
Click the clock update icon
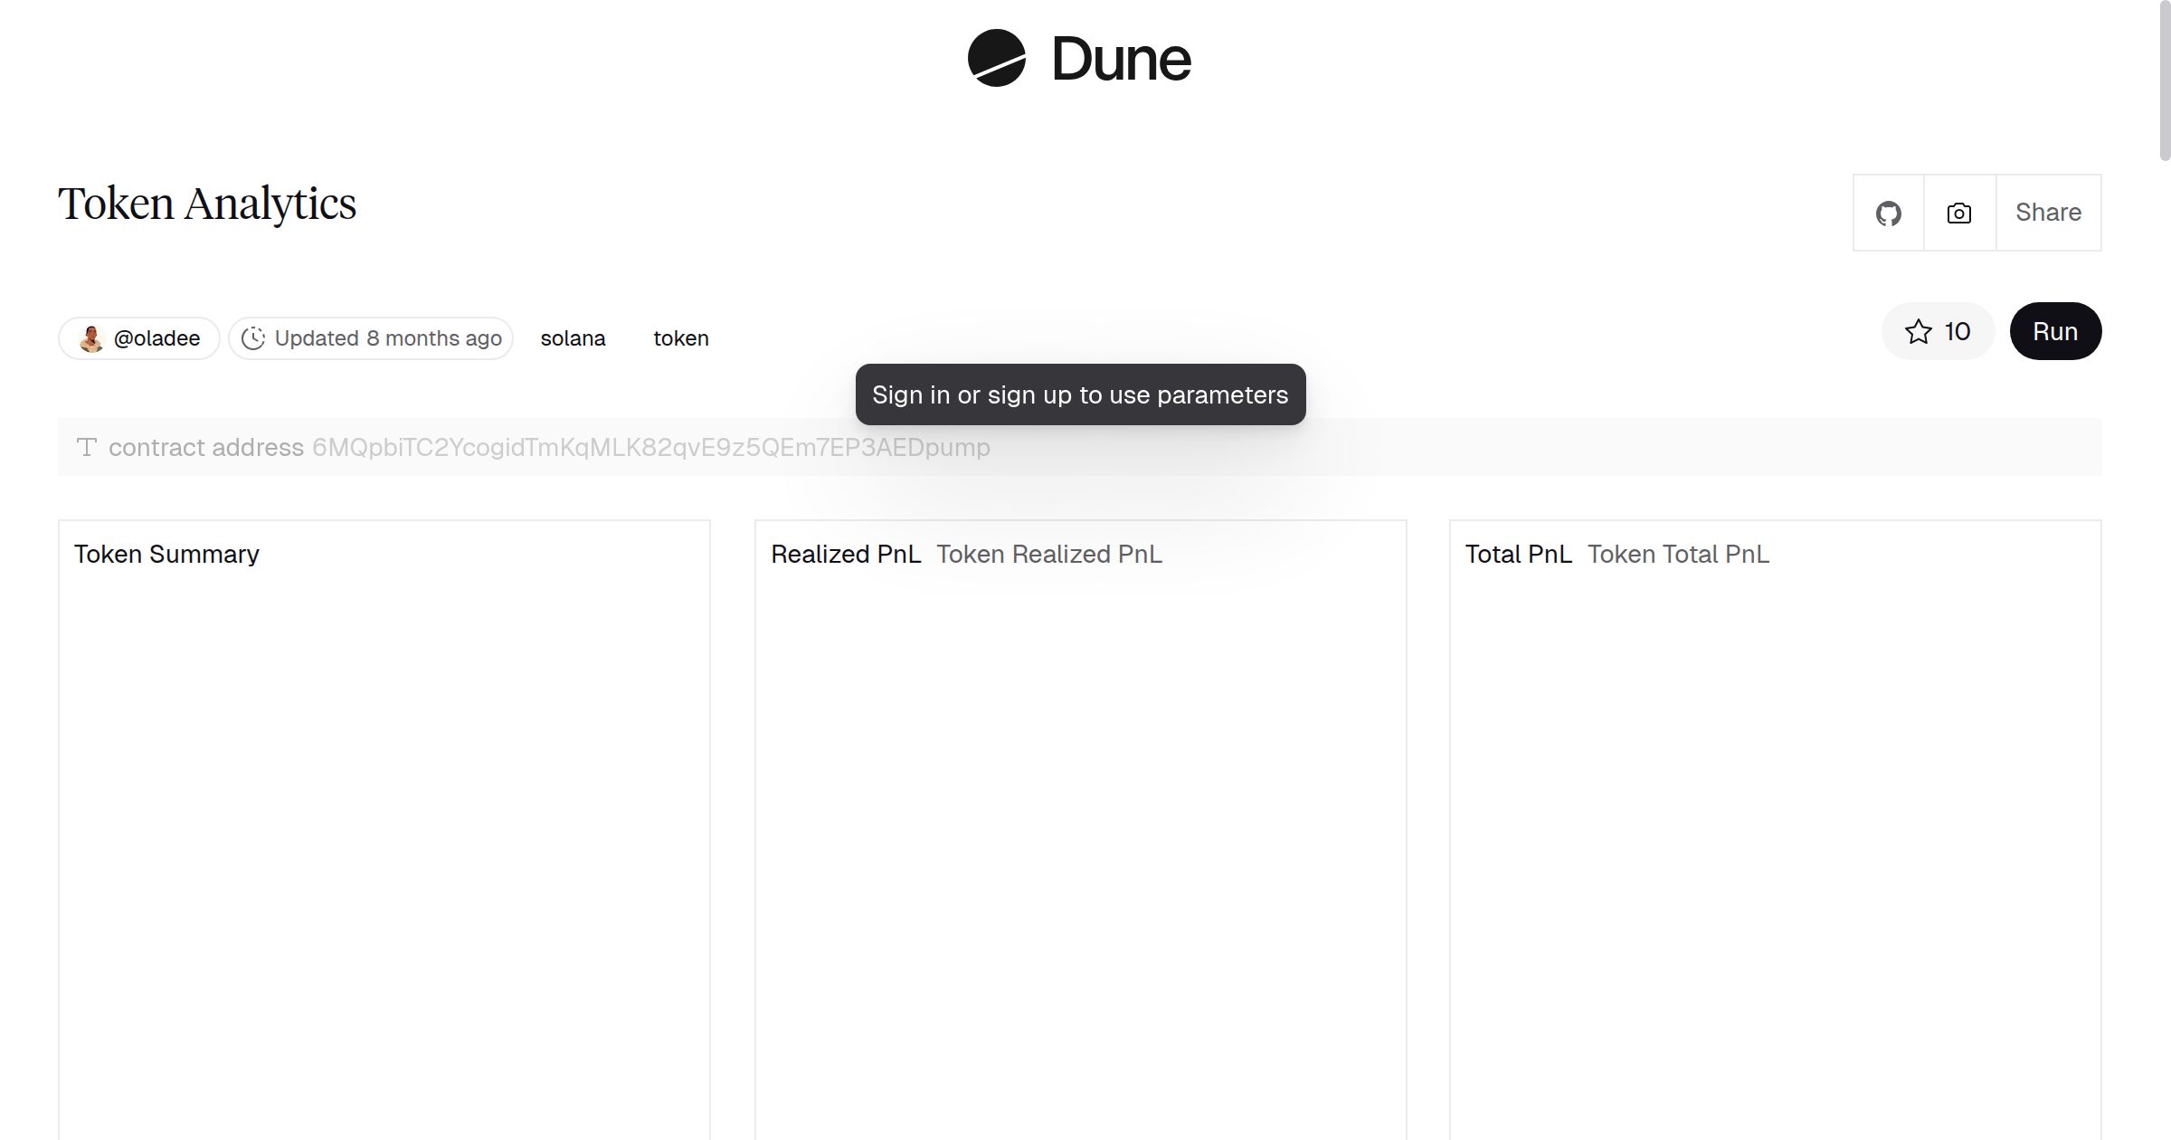(x=253, y=338)
